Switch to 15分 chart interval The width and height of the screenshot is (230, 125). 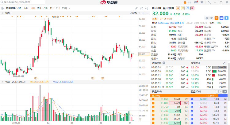tap(64, 8)
